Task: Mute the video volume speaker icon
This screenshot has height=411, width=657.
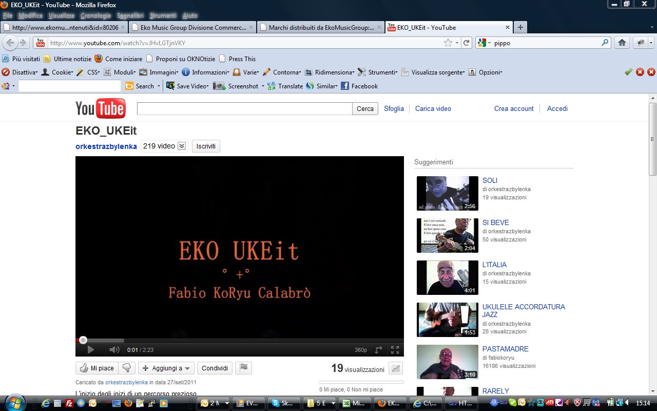Action: 114,350
